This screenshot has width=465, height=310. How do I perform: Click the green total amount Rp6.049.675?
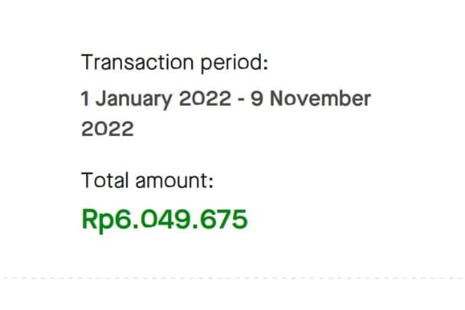(x=164, y=219)
